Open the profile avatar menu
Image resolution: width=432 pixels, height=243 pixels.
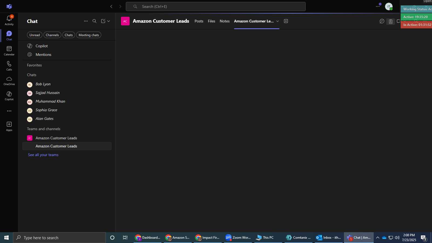pyautogui.click(x=389, y=6)
